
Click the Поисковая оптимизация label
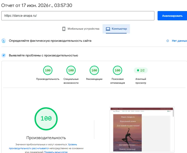pyautogui.click(x=118, y=81)
